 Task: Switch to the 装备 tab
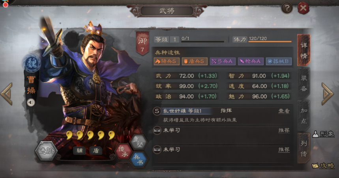click(304, 83)
